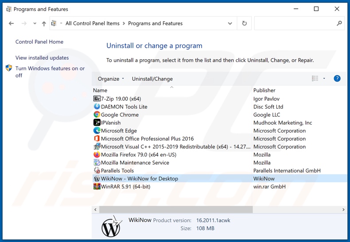Click the horizontal scrollbar thumb
Viewport: 350px width, 242px height.
(176, 209)
